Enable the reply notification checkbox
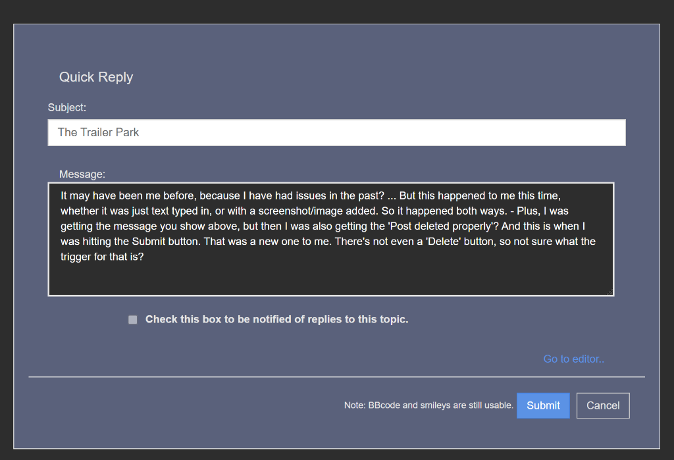This screenshot has width=674, height=460. tap(133, 320)
